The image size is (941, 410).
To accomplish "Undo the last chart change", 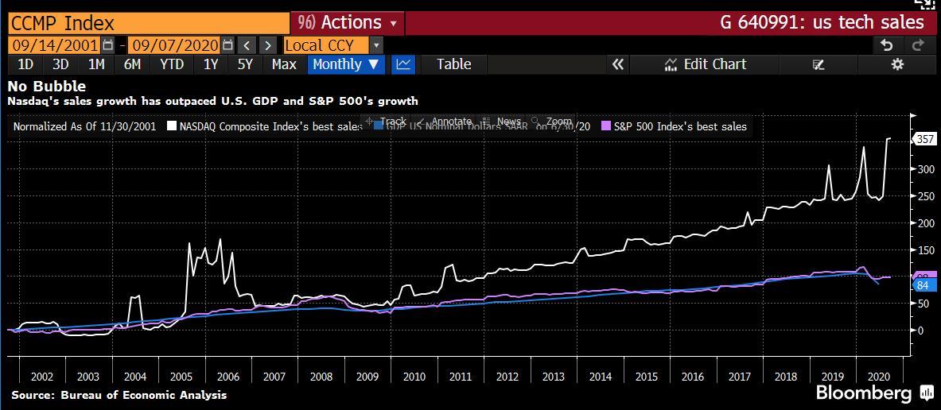I will point(886,45).
